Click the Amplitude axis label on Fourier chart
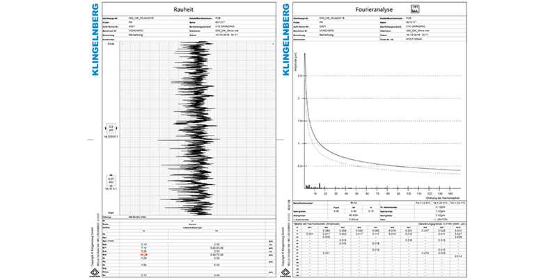557x278 pixels. pyautogui.click(x=296, y=63)
